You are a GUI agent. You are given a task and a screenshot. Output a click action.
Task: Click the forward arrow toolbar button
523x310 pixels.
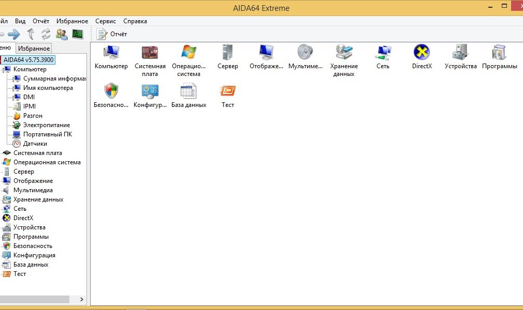(x=13, y=34)
